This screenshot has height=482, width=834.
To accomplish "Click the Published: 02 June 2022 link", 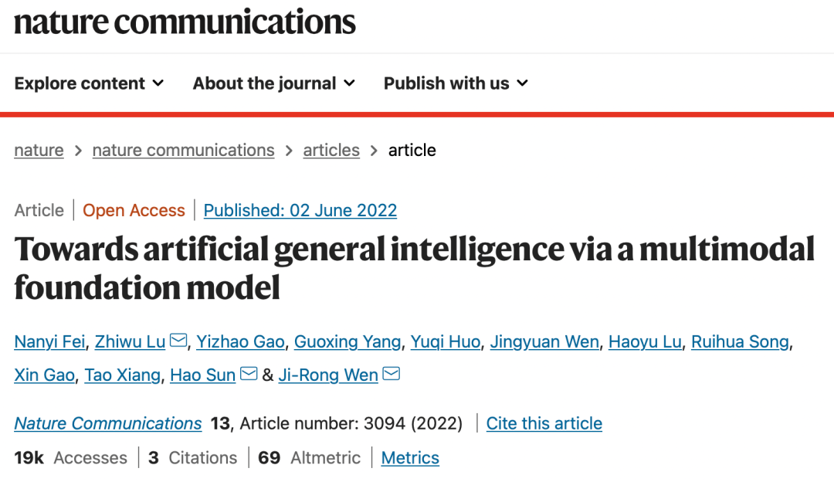I will point(300,210).
